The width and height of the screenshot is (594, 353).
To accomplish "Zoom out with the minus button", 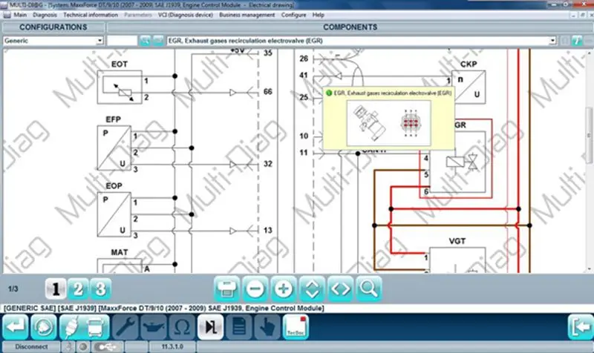I will 255,288.
